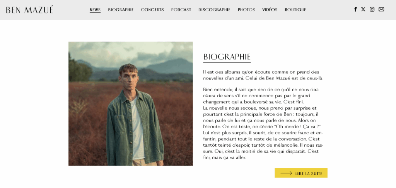Open the Vidéos page
The width and height of the screenshot is (396, 188).
270,10
